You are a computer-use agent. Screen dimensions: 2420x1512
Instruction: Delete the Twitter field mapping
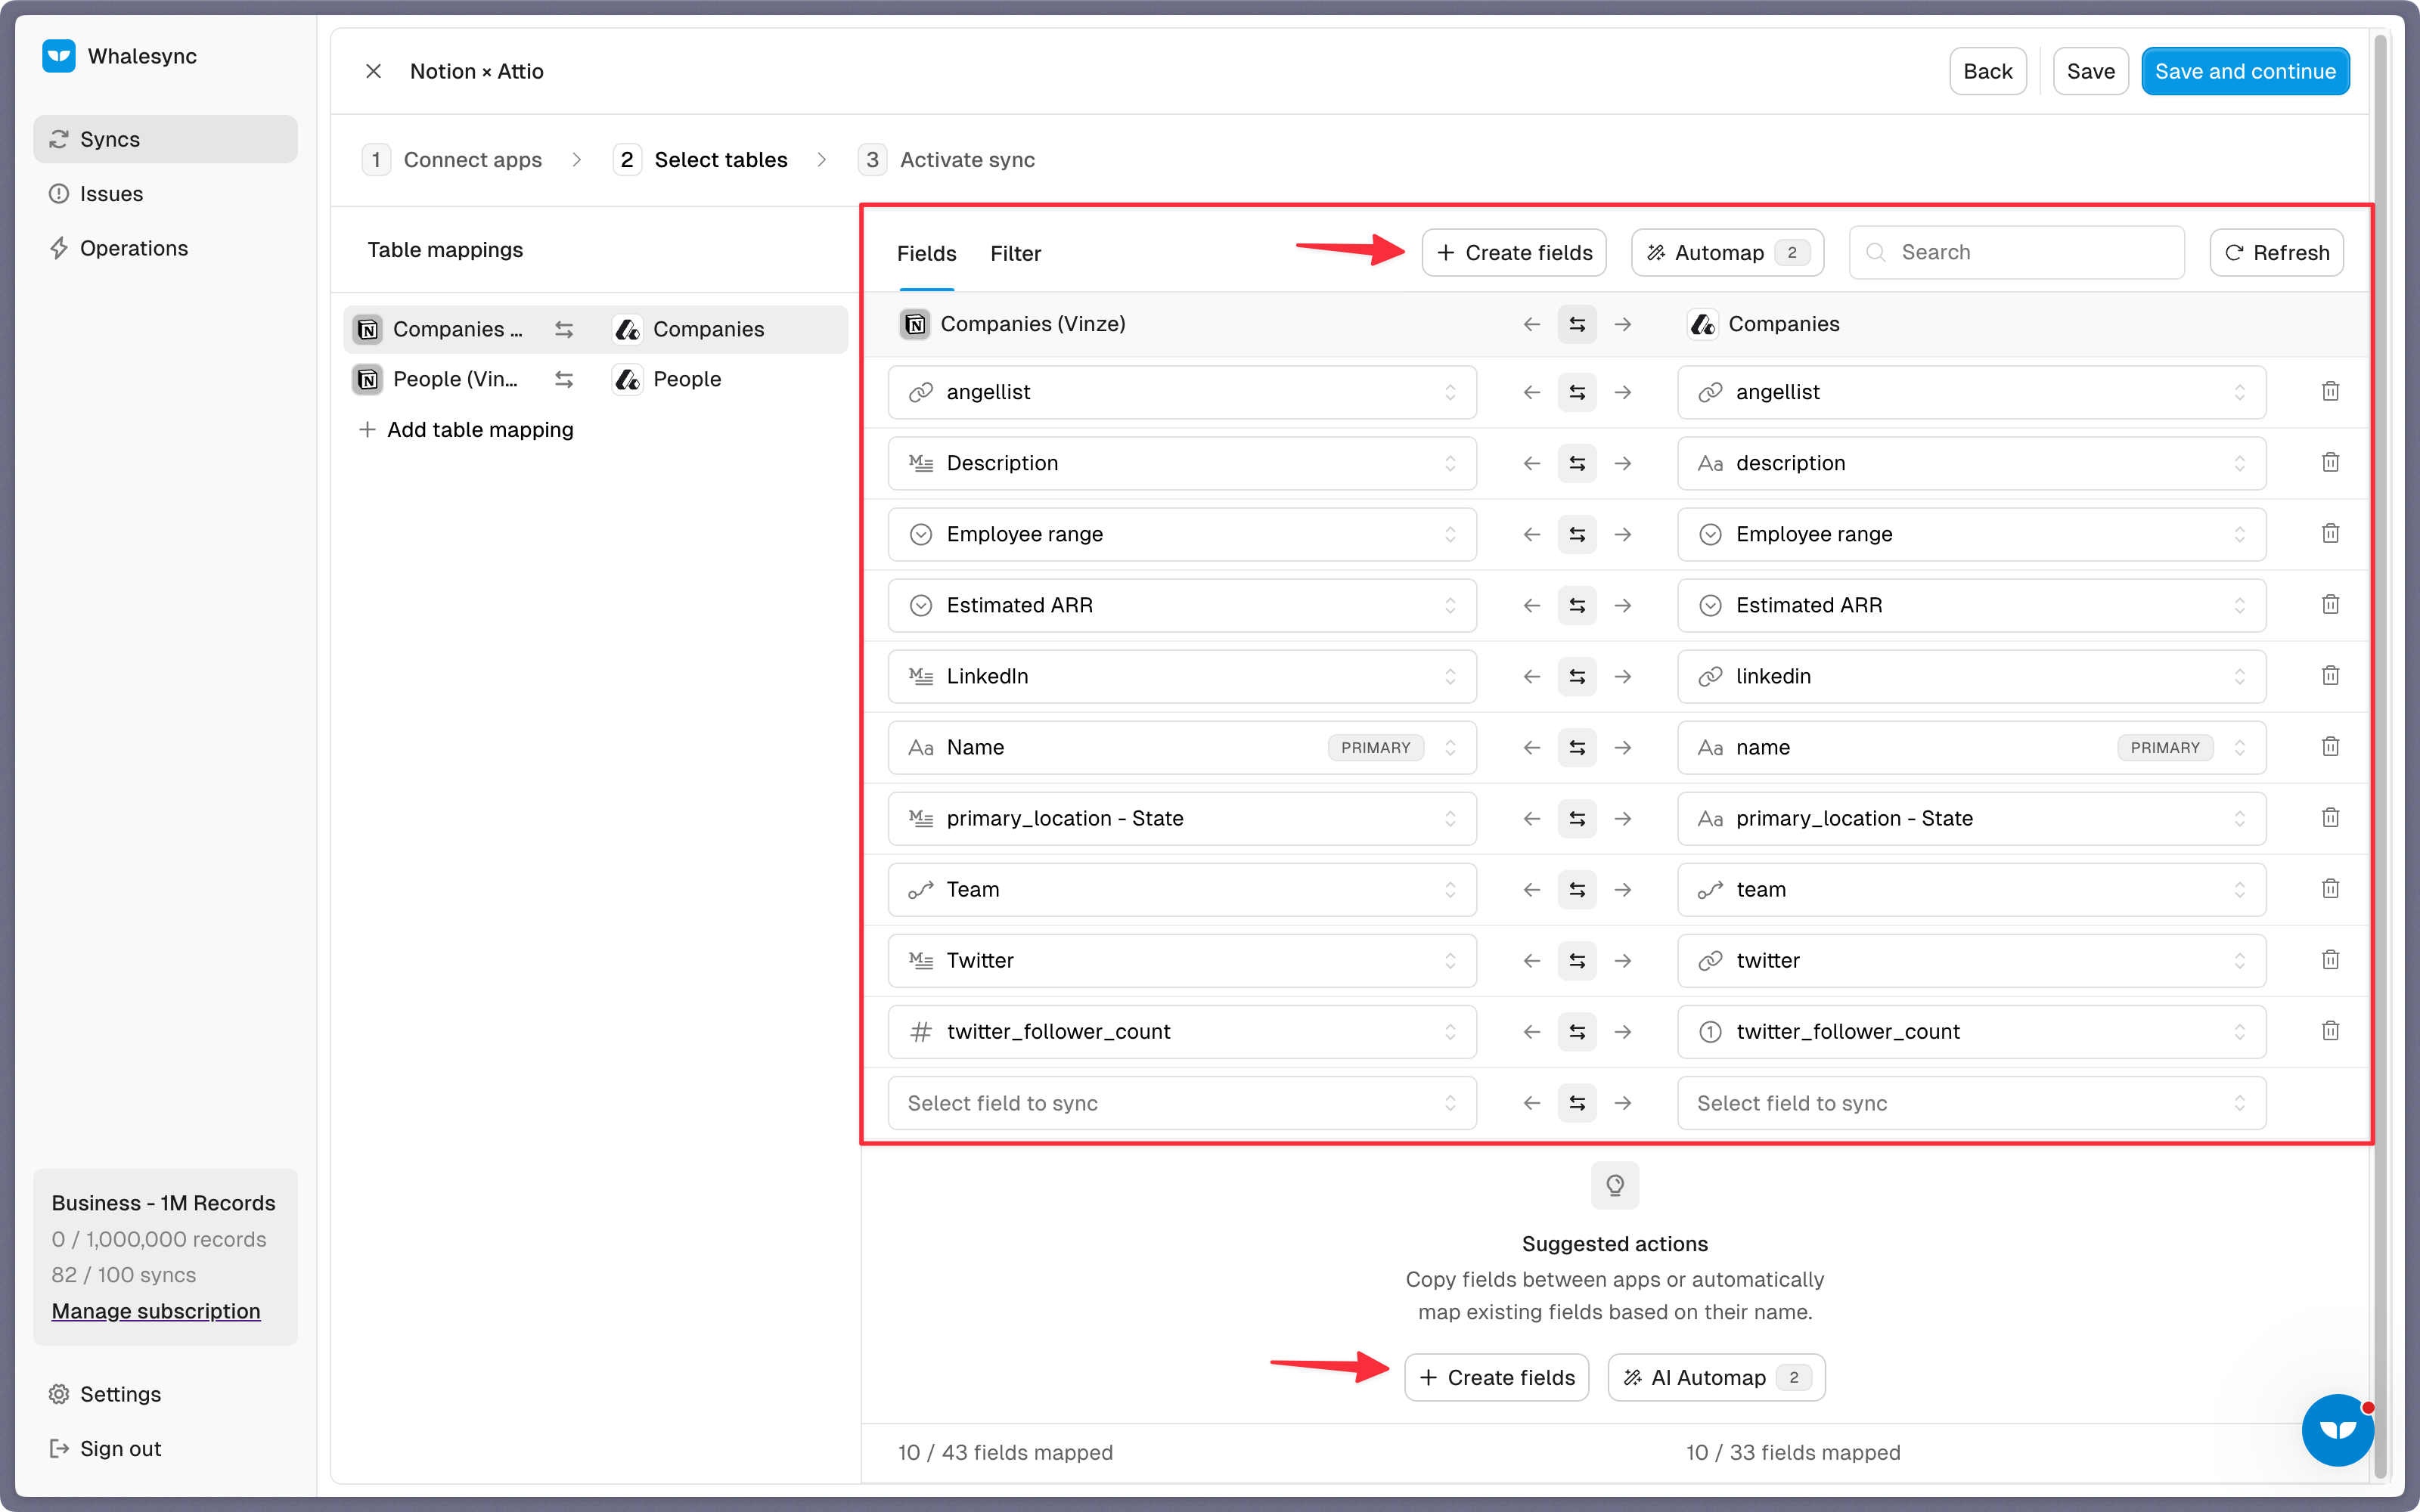pos(2330,959)
